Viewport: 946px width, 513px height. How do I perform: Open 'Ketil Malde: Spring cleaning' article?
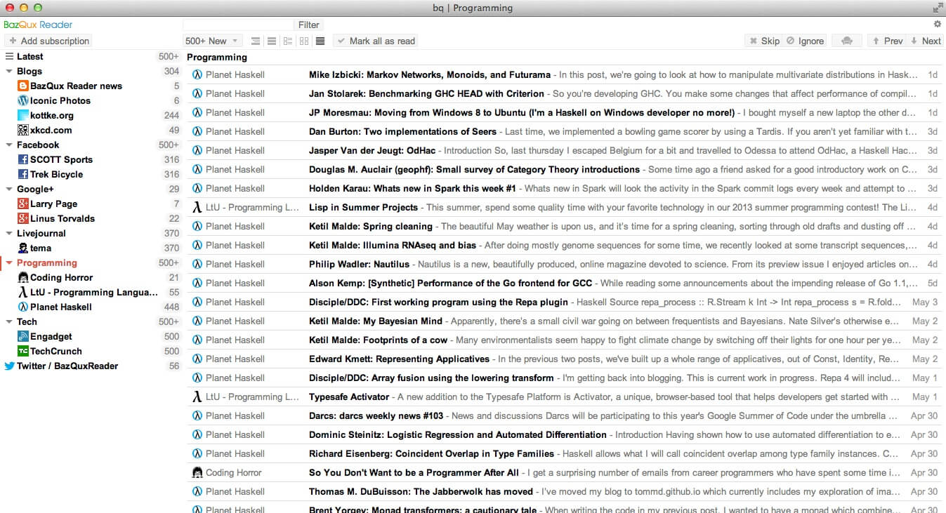371,226
